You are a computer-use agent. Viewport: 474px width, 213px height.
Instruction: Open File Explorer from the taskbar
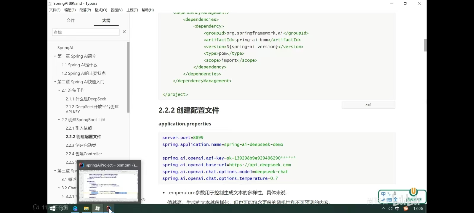click(86, 209)
